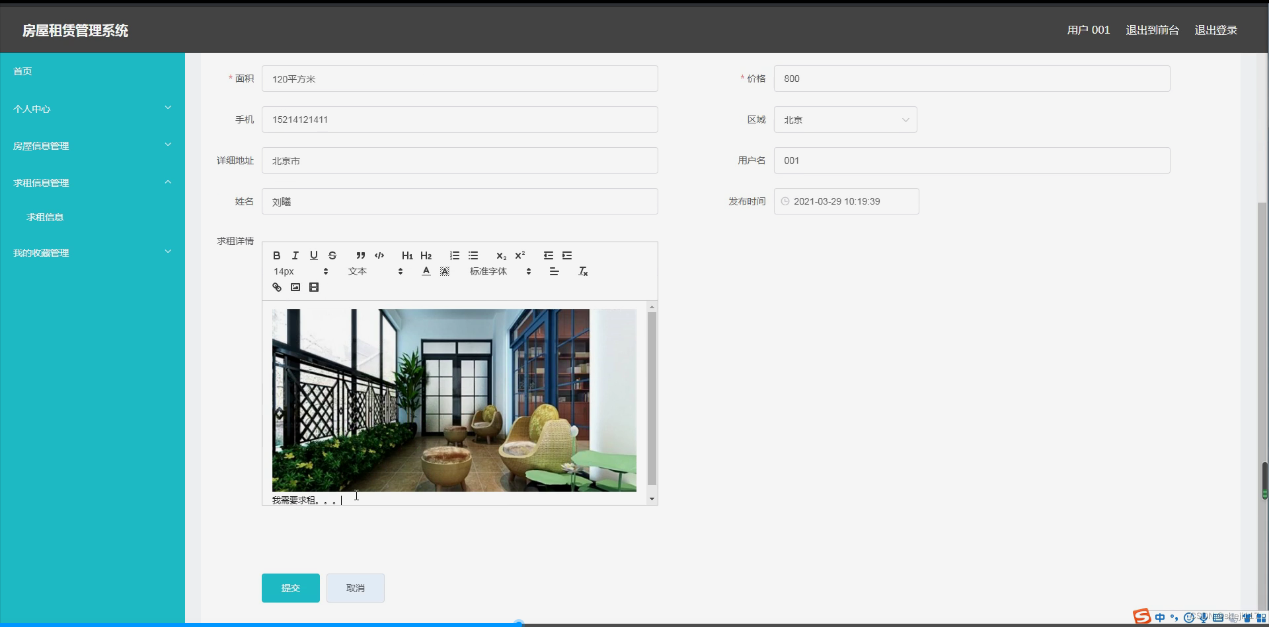Screen dimensions: 1269x627
Task: Click 退出到前台 in the top bar
Action: click(1152, 30)
